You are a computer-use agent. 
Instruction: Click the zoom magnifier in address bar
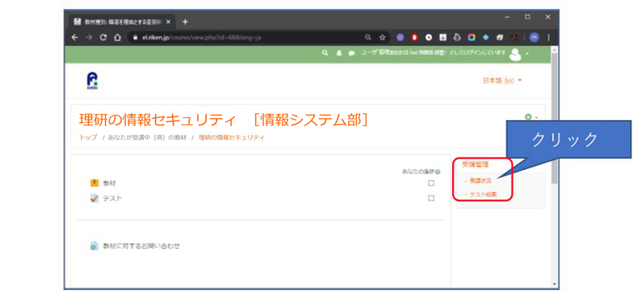[368, 37]
